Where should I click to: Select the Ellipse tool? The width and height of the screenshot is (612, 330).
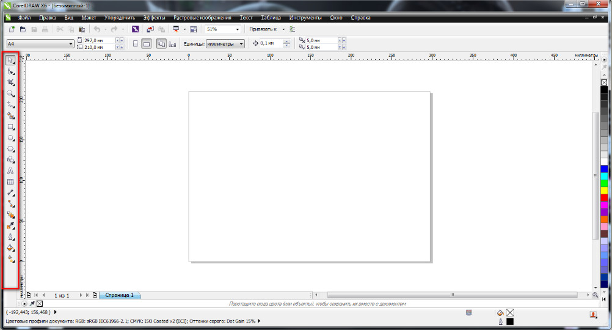[x=10, y=138]
